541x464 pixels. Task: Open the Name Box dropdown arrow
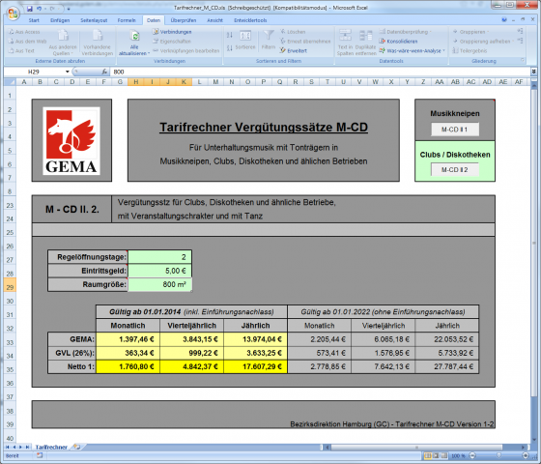(68, 72)
